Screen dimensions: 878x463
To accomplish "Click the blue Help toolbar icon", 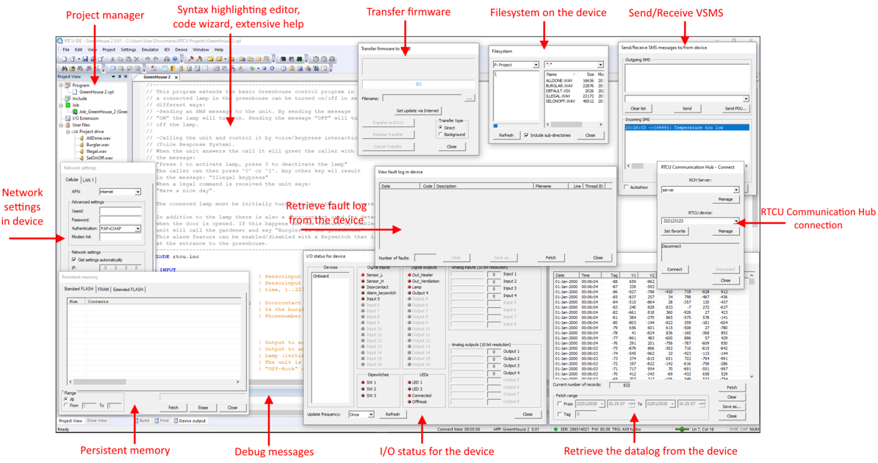I will (175, 59).
